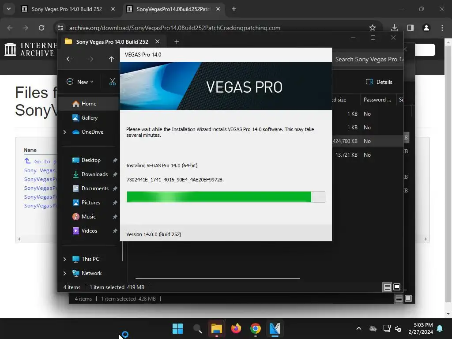Expand the OneDrive tree node
The height and width of the screenshot is (339, 452).
point(64,132)
